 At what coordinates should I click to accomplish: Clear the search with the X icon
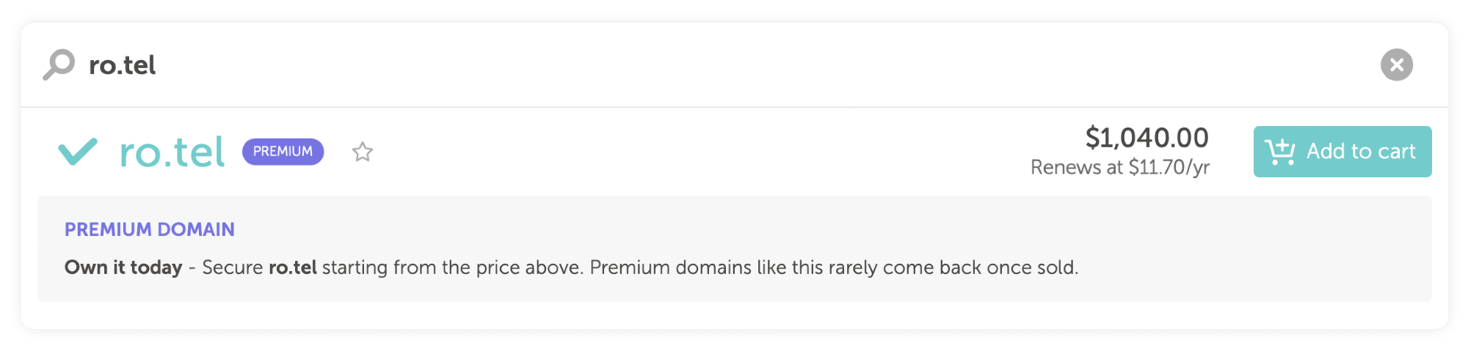pyautogui.click(x=1396, y=64)
